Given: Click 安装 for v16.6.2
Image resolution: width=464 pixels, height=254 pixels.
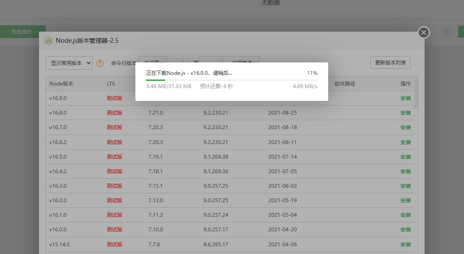Looking at the screenshot, I should [405, 142].
